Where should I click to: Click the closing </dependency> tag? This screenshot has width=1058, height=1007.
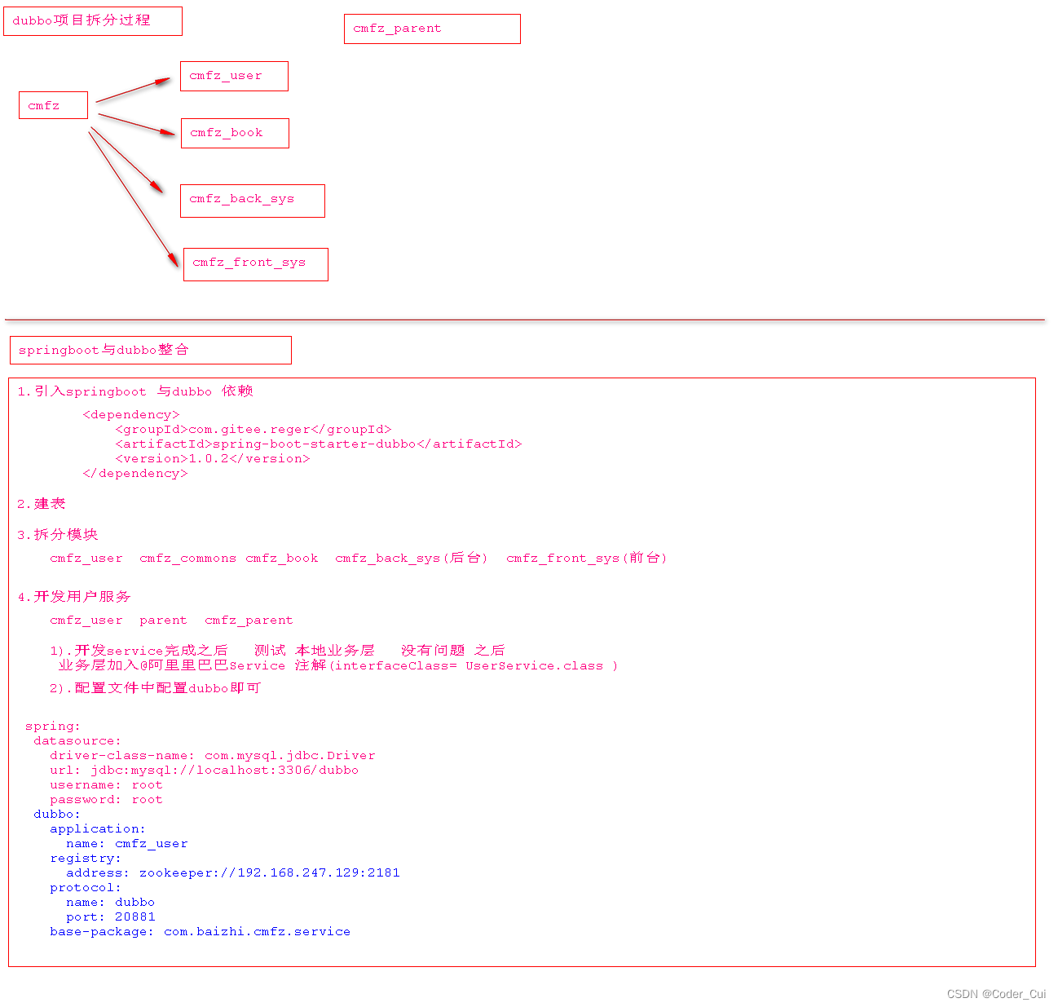[135, 473]
